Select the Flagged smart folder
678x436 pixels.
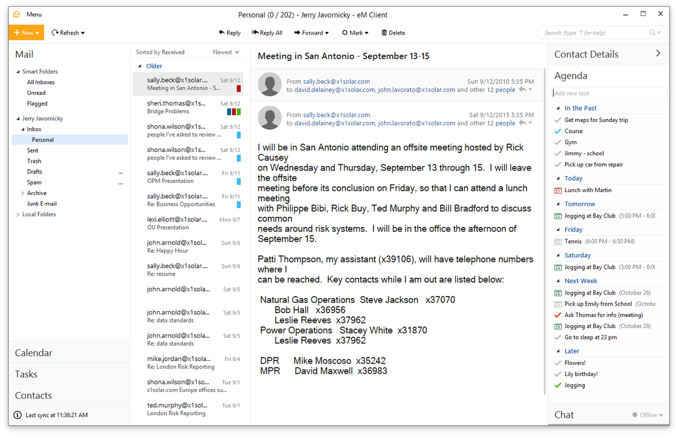pos(37,104)
